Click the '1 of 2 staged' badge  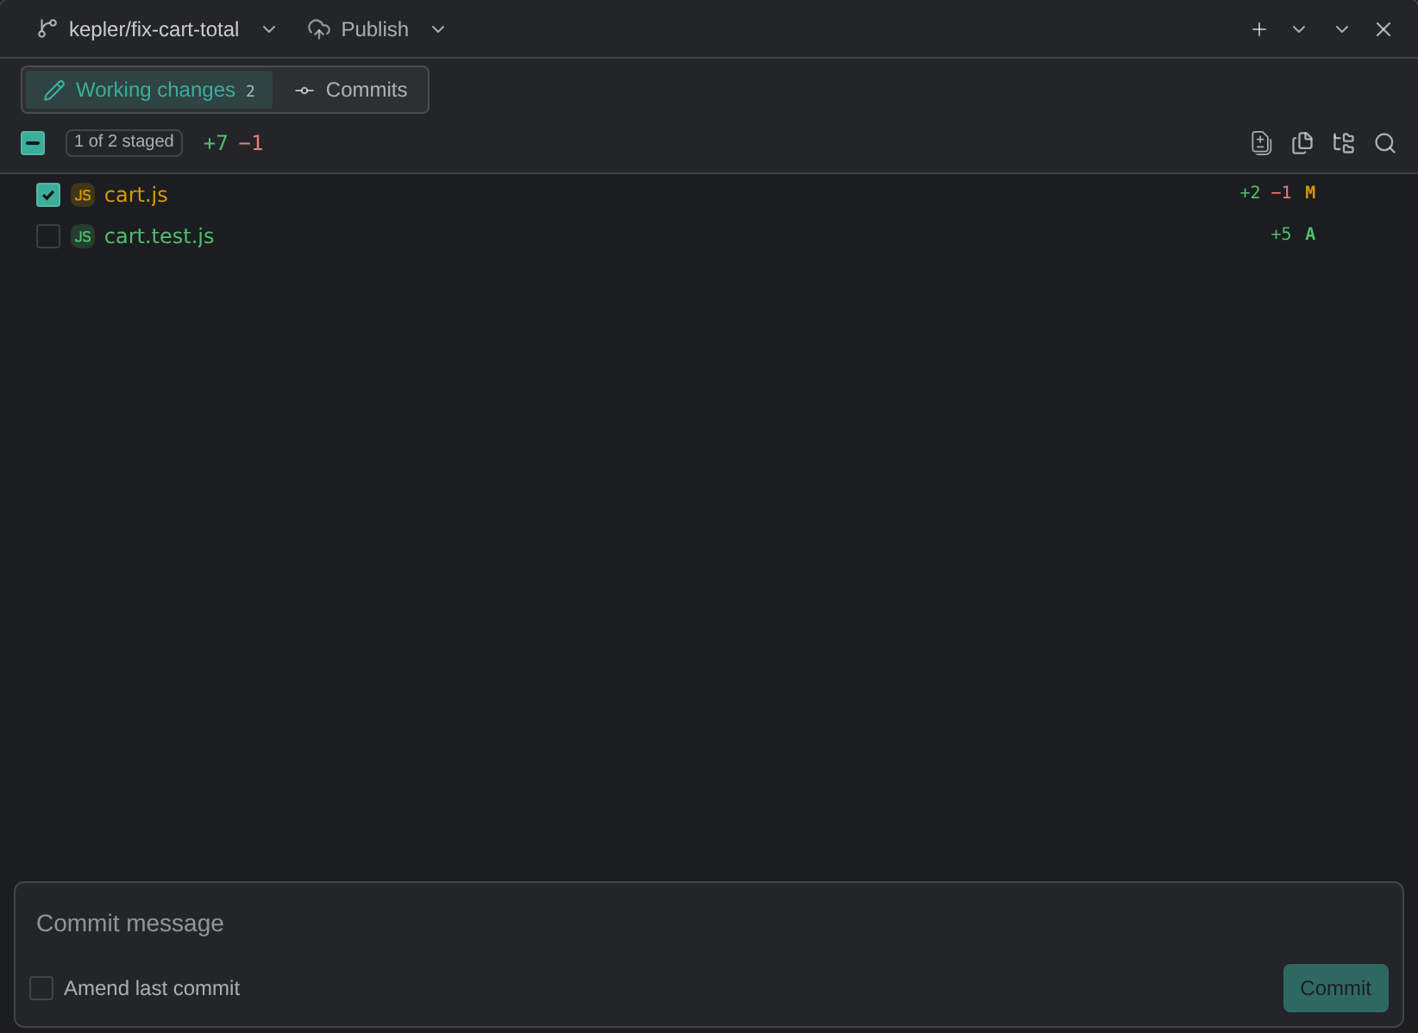click(x=124, y=142)
